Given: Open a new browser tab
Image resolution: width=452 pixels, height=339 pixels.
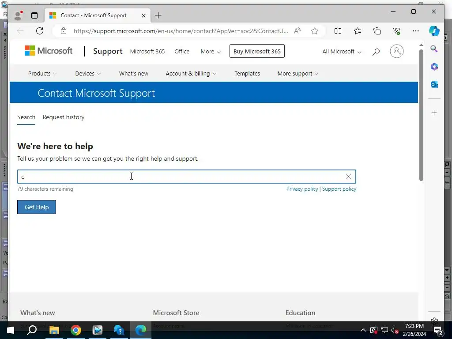Looking at the screenshot, I should pyautogui.click(x=158, y=15).
